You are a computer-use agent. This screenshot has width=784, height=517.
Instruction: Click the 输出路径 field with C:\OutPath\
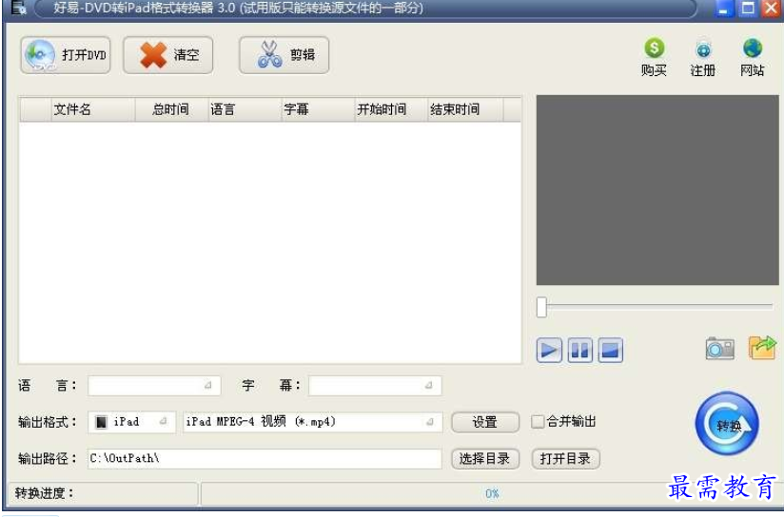(x=265, y=459)
